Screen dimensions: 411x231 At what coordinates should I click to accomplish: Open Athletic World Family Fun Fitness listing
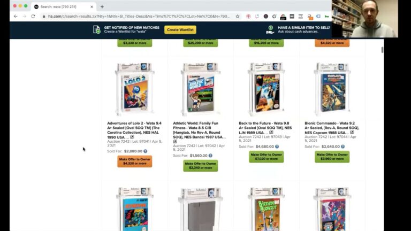click(199, 130)
